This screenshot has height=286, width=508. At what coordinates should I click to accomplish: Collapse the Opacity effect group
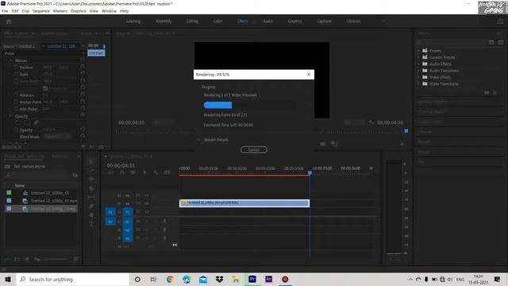click(10, 116)
